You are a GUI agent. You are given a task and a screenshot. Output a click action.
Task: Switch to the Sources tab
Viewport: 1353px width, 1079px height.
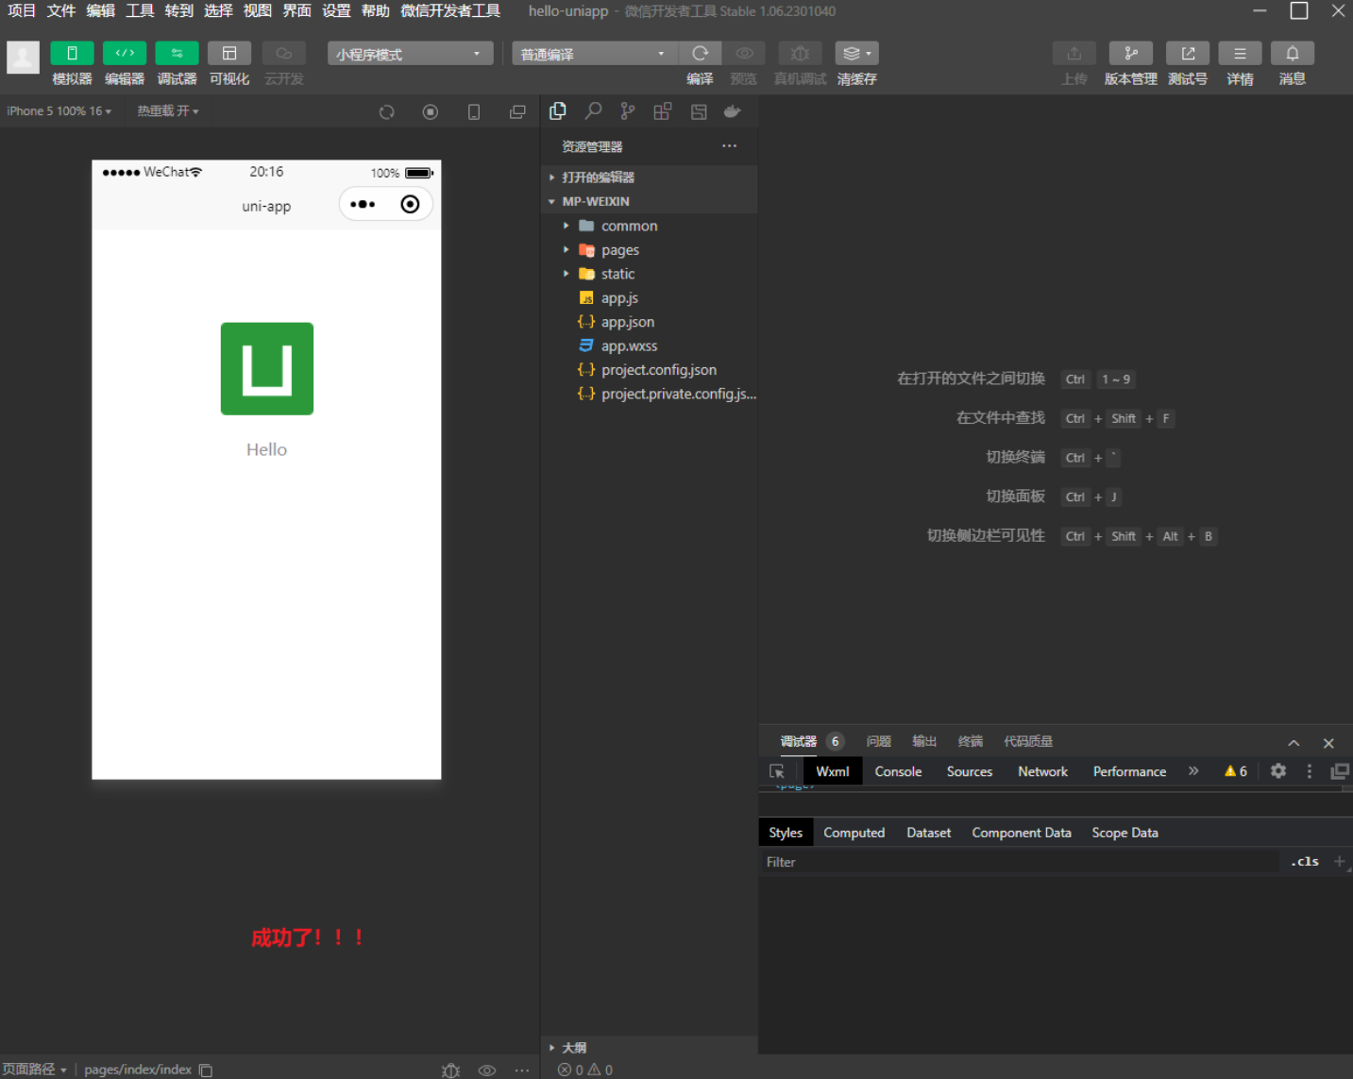point(970,771)
